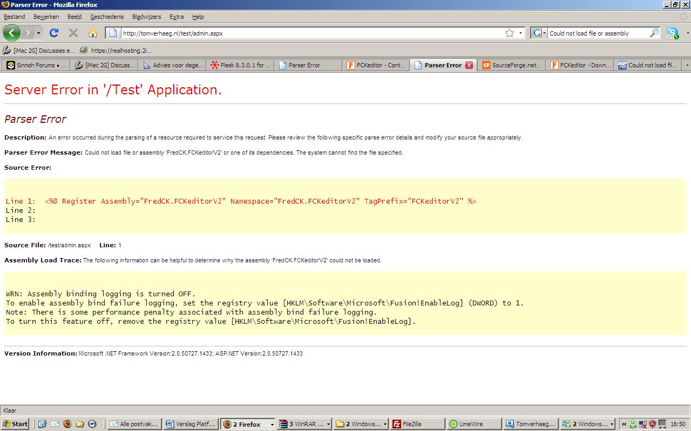Click the highlighted red 'Line 1:' Register Assembly line

click(x=241, y=201)
